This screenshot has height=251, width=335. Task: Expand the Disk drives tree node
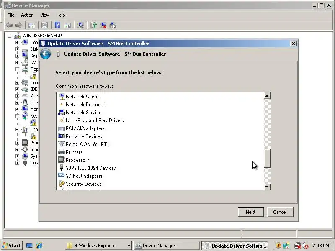click(x=17, y=49)
